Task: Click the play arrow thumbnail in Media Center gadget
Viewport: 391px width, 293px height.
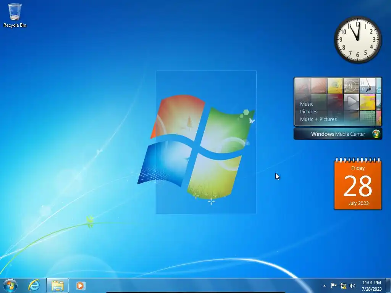Action: pyautogui.click(x=351, y=101)
